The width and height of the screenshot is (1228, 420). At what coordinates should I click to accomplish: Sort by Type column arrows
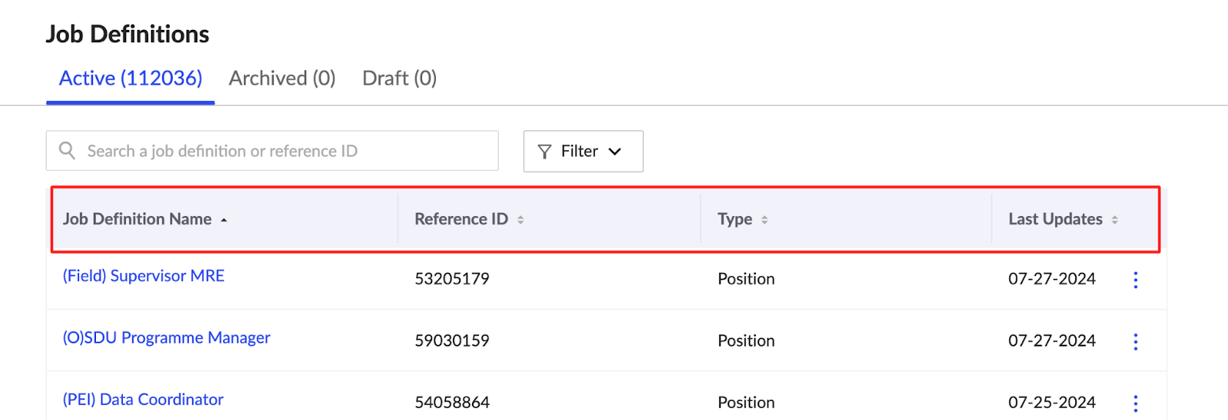coord(764,220)
